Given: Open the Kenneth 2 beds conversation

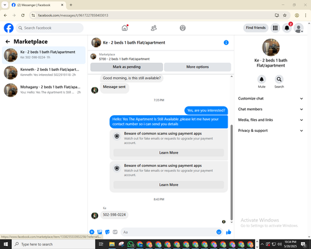Looking at the screenshot, I should pos(44,72).
